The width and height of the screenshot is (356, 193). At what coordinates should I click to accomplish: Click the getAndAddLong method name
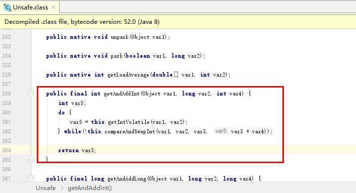tap(127, 179)
